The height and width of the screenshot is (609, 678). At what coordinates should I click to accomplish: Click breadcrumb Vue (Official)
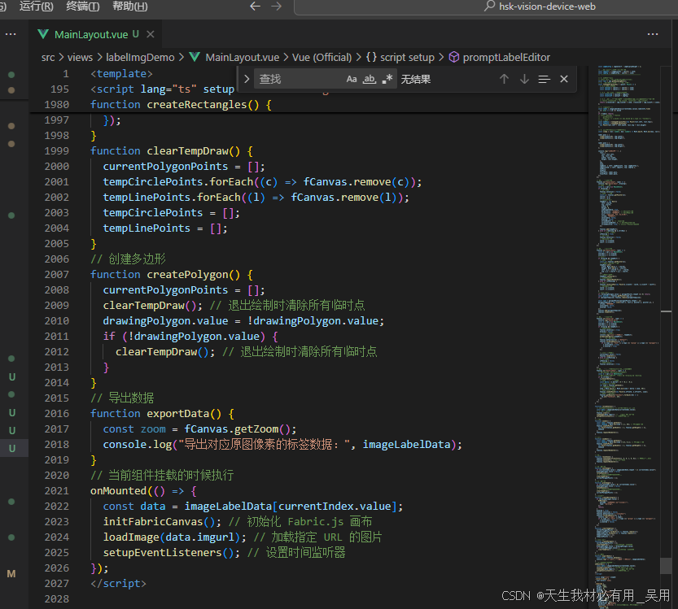(322, 58)
